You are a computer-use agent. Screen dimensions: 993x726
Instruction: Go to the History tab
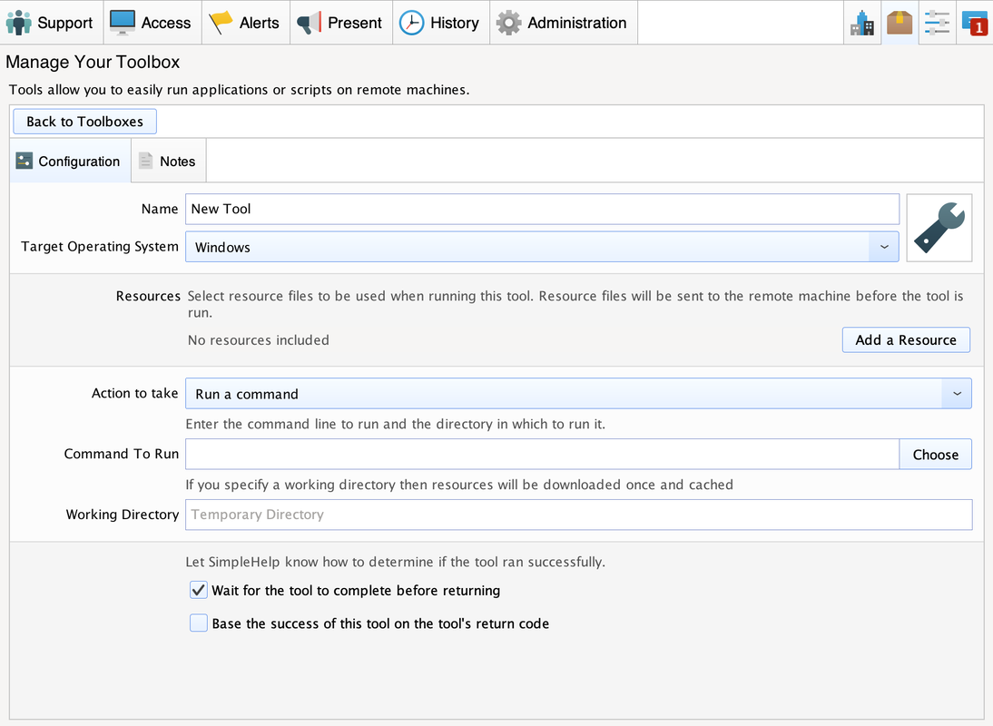tap(441, 23)
